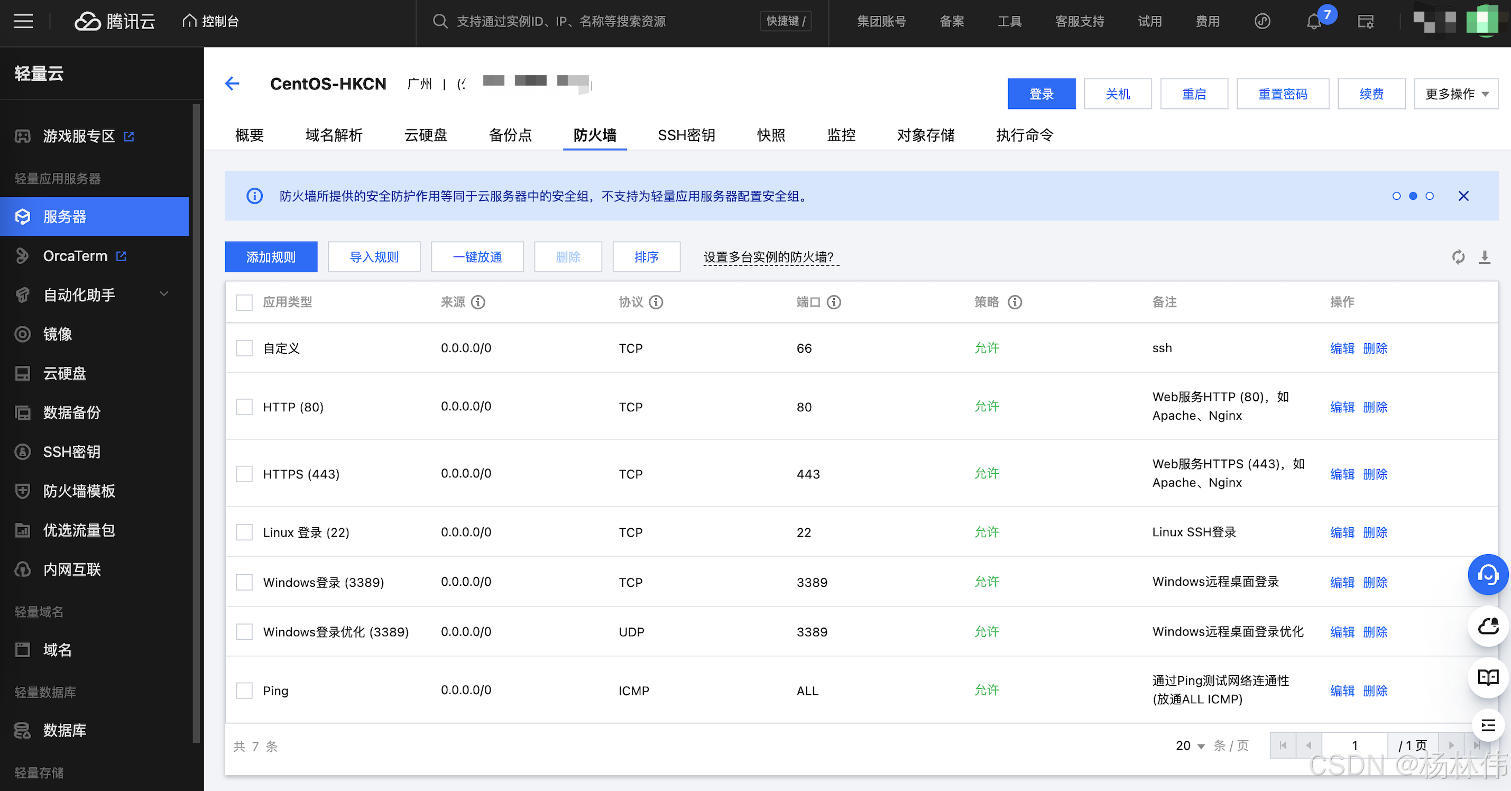Open the customer support headset widget
The height and width of the screenshot is (791, 1511).
(1488, 574)
